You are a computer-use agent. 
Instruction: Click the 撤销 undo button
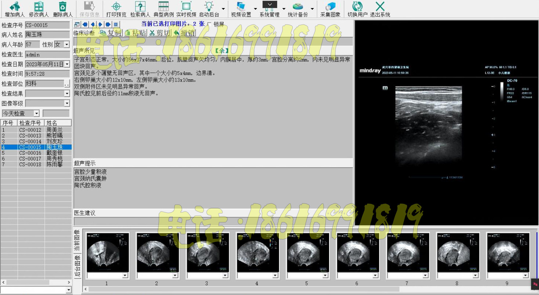point(184,33)
